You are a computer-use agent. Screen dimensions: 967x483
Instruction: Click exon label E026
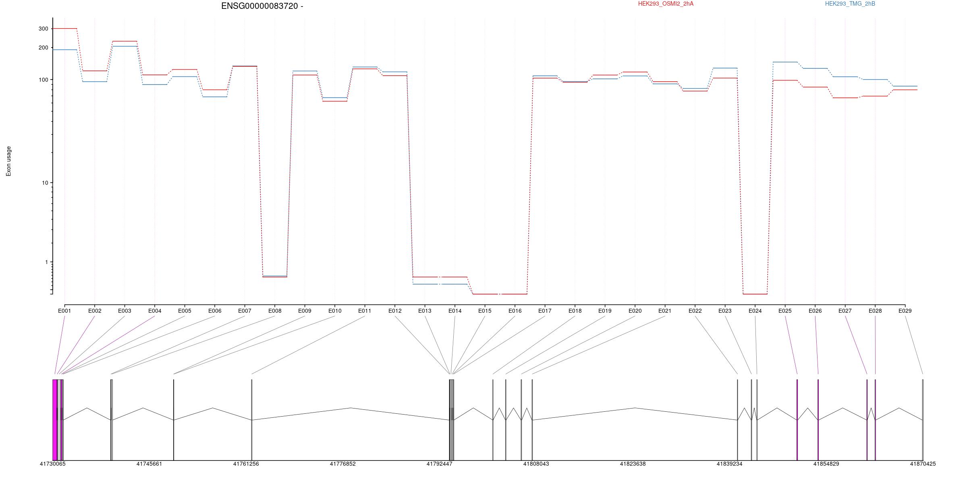[815, 311]
